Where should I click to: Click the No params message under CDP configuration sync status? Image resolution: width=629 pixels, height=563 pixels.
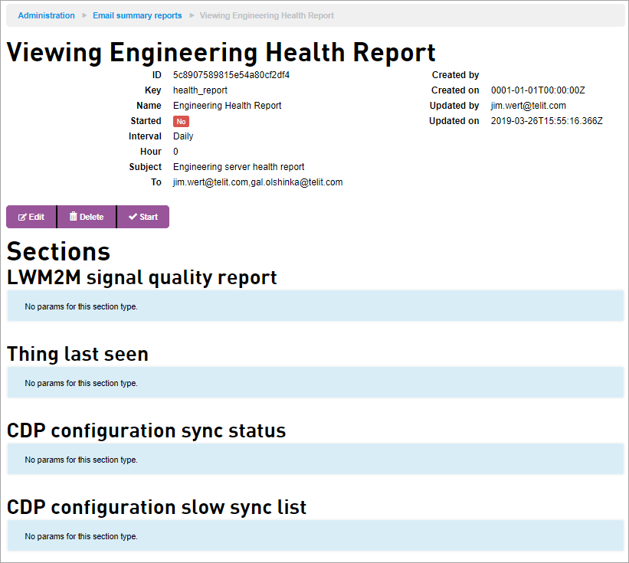(x=81, y=460)
